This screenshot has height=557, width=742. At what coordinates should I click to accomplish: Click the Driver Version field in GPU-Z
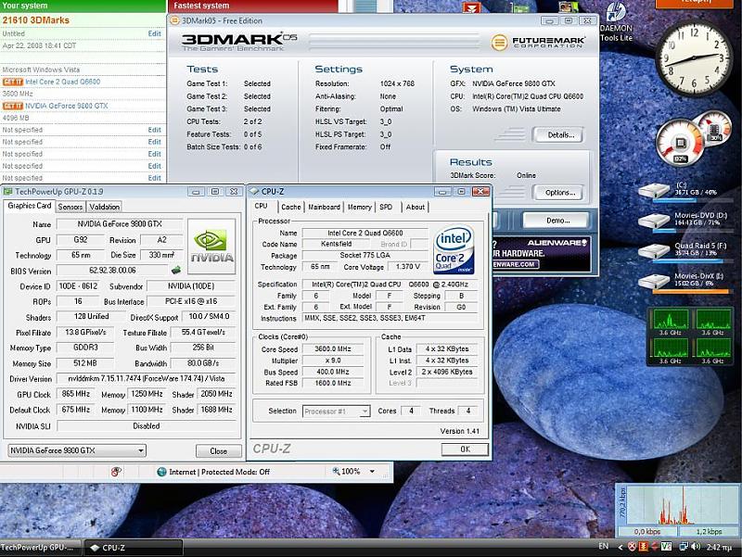click(x=147, y=379)
